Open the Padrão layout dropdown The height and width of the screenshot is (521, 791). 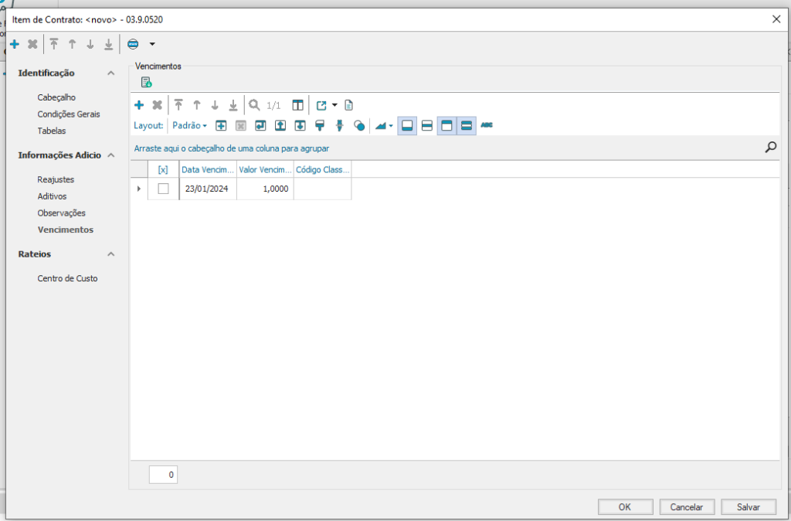[190, 125]
